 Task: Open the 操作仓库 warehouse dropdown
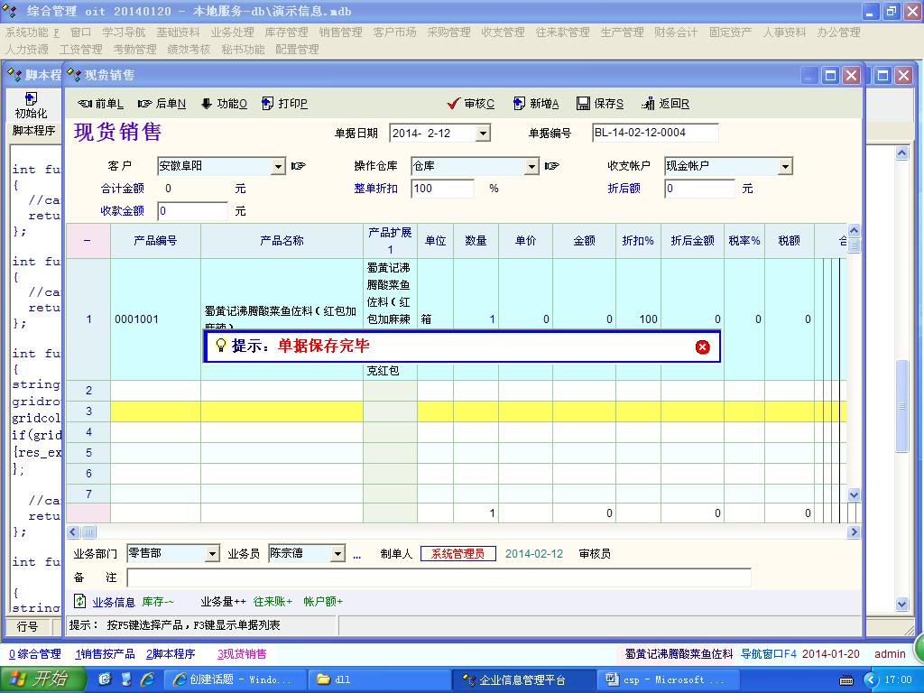pos(531,167)
